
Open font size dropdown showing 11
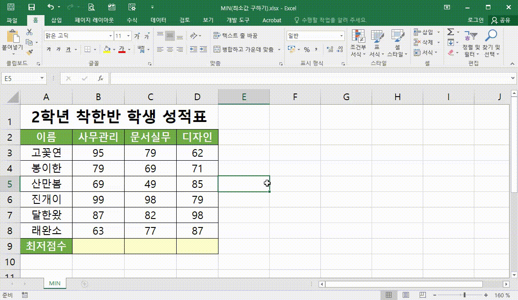pos(128,36)
